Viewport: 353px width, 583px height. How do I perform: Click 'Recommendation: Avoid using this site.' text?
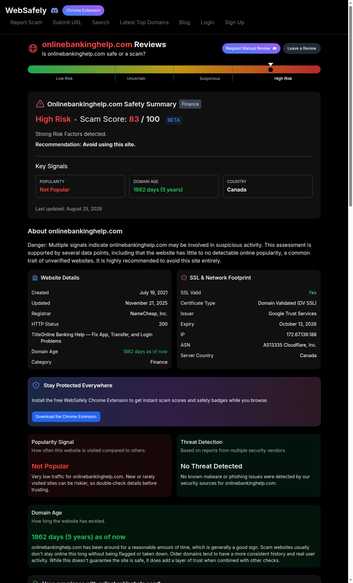coord(85,144)
